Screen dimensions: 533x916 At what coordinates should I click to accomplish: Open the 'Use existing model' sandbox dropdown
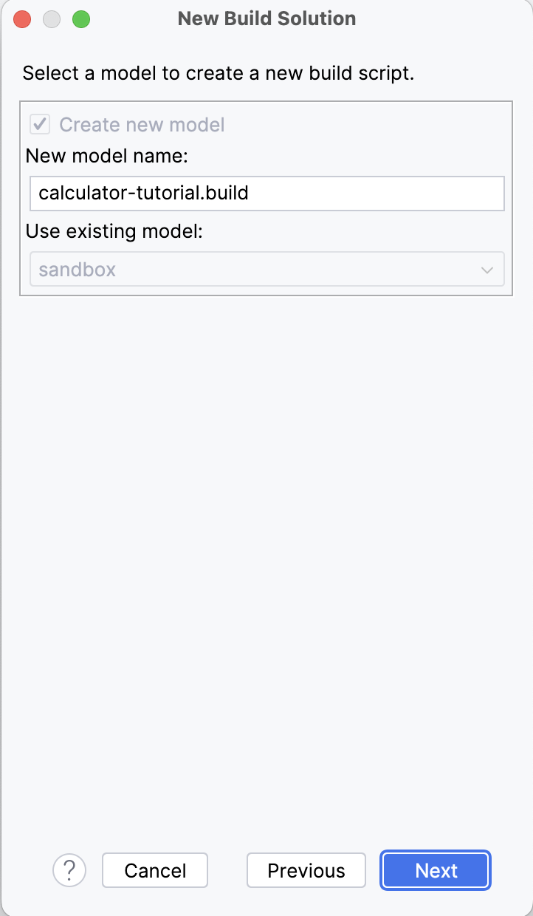[267, 269]
